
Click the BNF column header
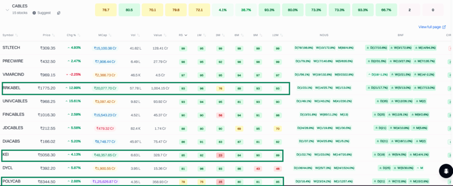click(400, 35)
